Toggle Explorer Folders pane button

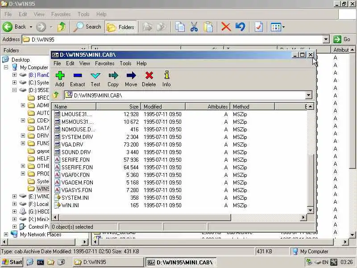pyautogui.click(x=120, y=27)
